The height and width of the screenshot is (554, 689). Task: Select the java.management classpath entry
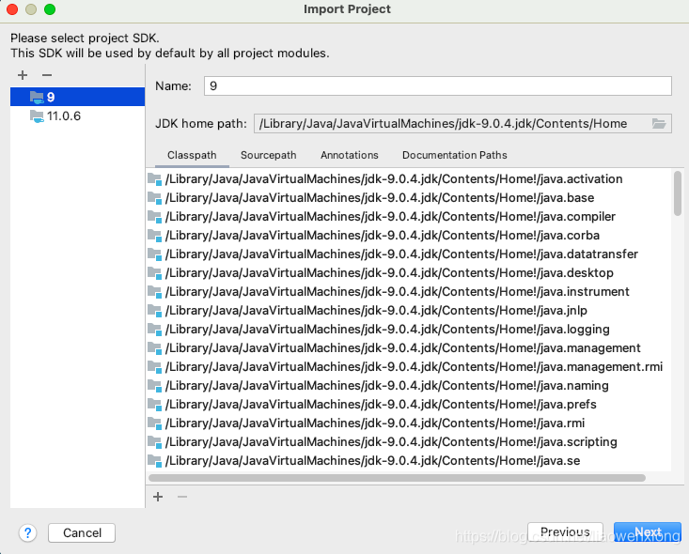pyautogui.click(x=409, y=348)
